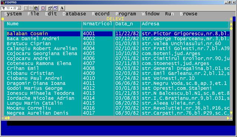237x137 pixels.
Task: Click the horizontal scrollbar diamond thumb
Action: (x=9, y=118)
